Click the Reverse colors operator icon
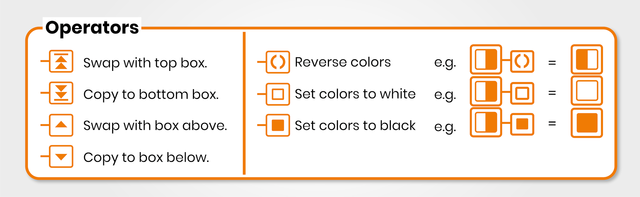The width and height of the screenshot is (640, 197). pyautogui.click(x=278, y=62)
